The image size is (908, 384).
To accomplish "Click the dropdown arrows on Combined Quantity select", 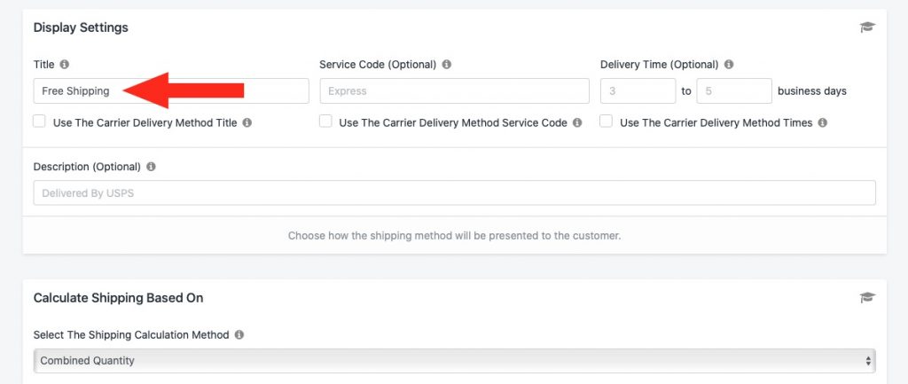I will tap(868, 361).
